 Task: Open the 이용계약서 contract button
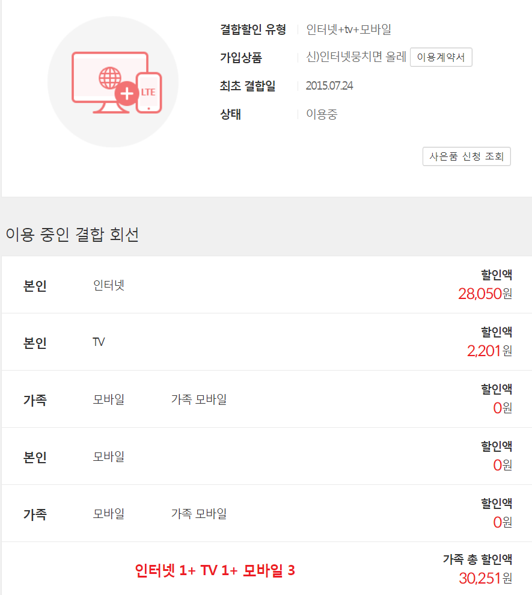tap(441, 58)
